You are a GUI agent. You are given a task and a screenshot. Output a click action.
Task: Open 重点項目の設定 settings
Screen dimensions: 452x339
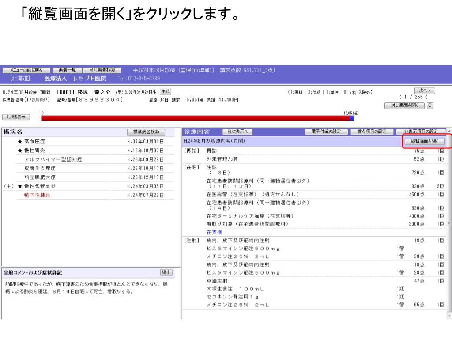(x=372, y=132)
